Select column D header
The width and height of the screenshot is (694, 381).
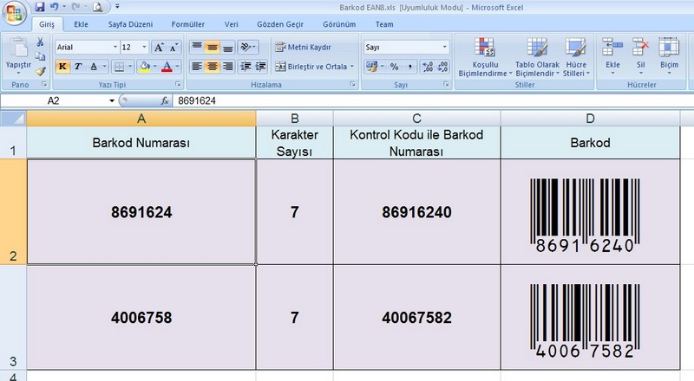tap(590, 119)
